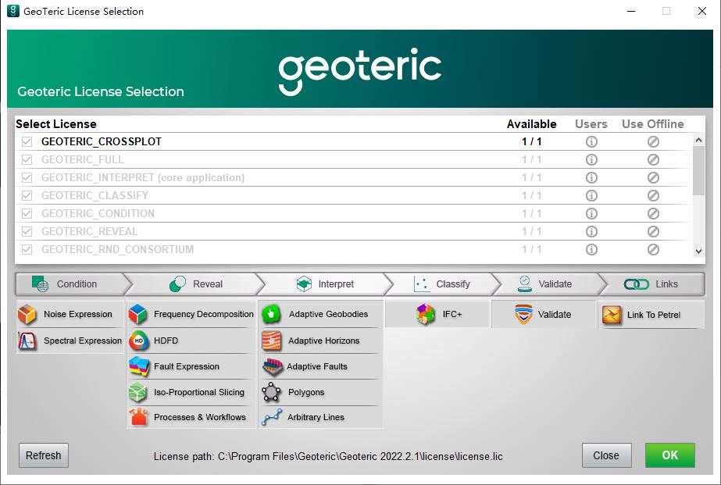Toggle the GEOTERIC_REVEAL license checkbox

27,231
